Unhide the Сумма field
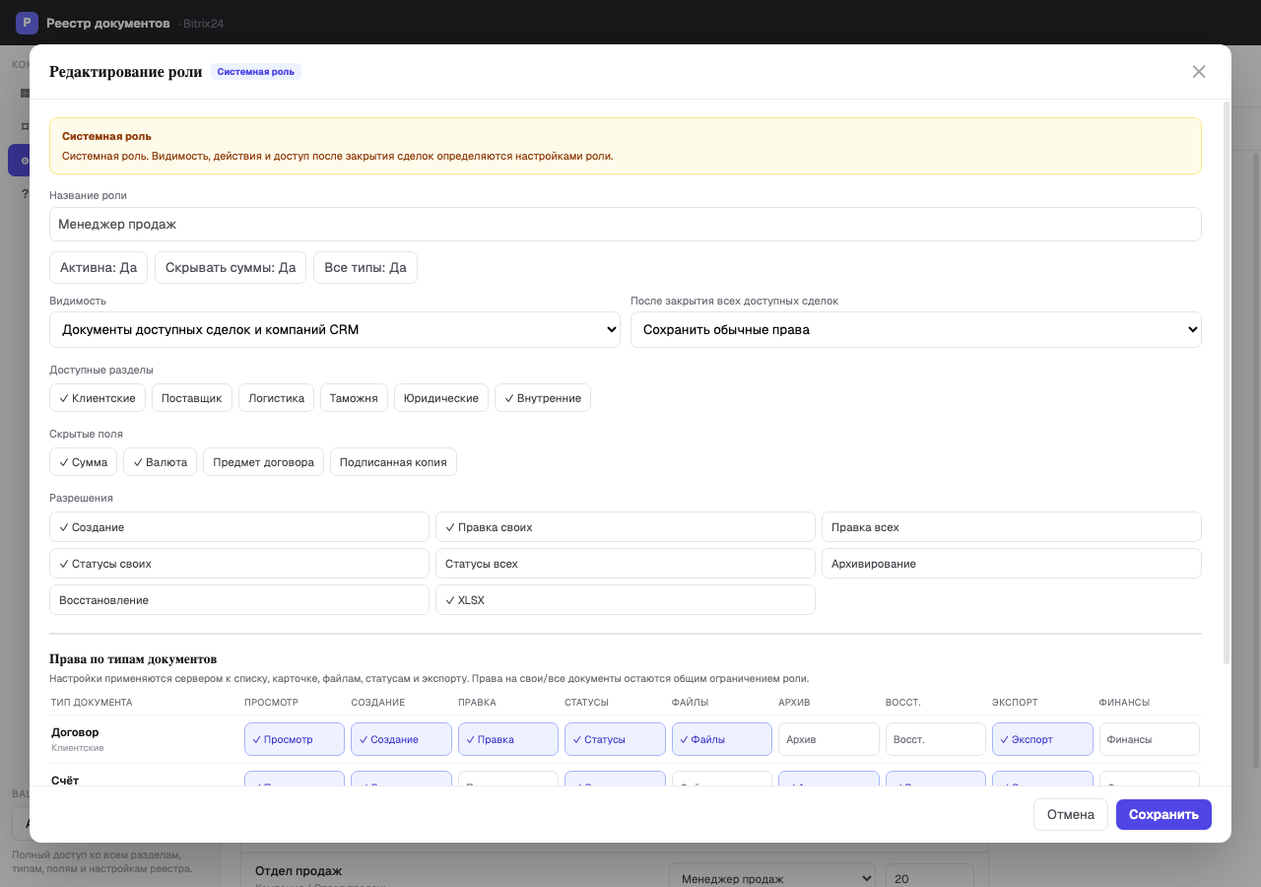This screenshot has height=887, width=1261. click(84, 462)
